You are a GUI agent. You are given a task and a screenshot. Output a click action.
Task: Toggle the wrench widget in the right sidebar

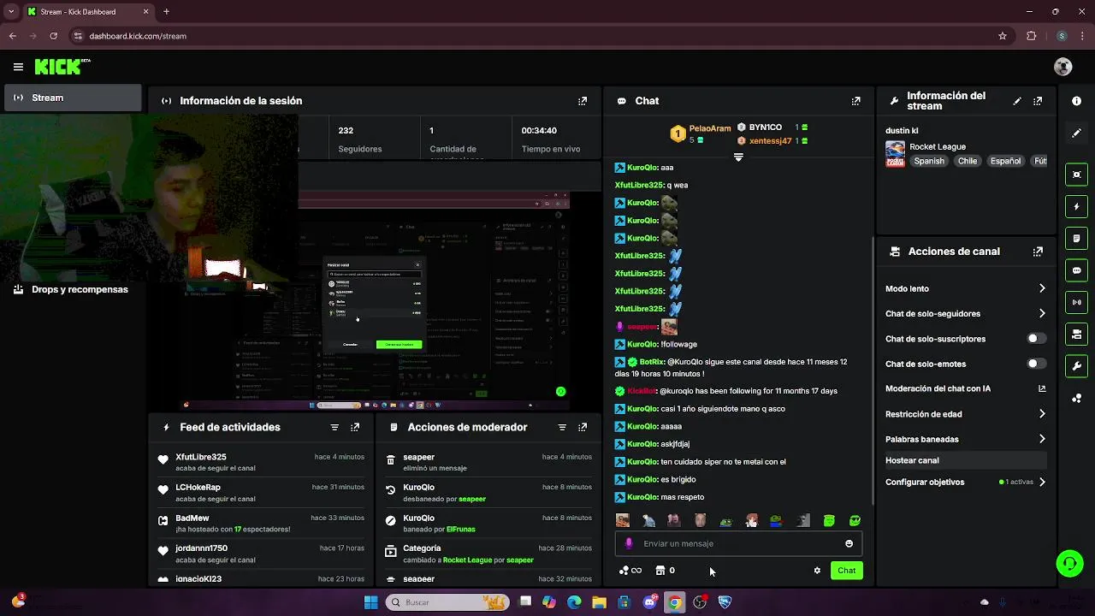1076,366
